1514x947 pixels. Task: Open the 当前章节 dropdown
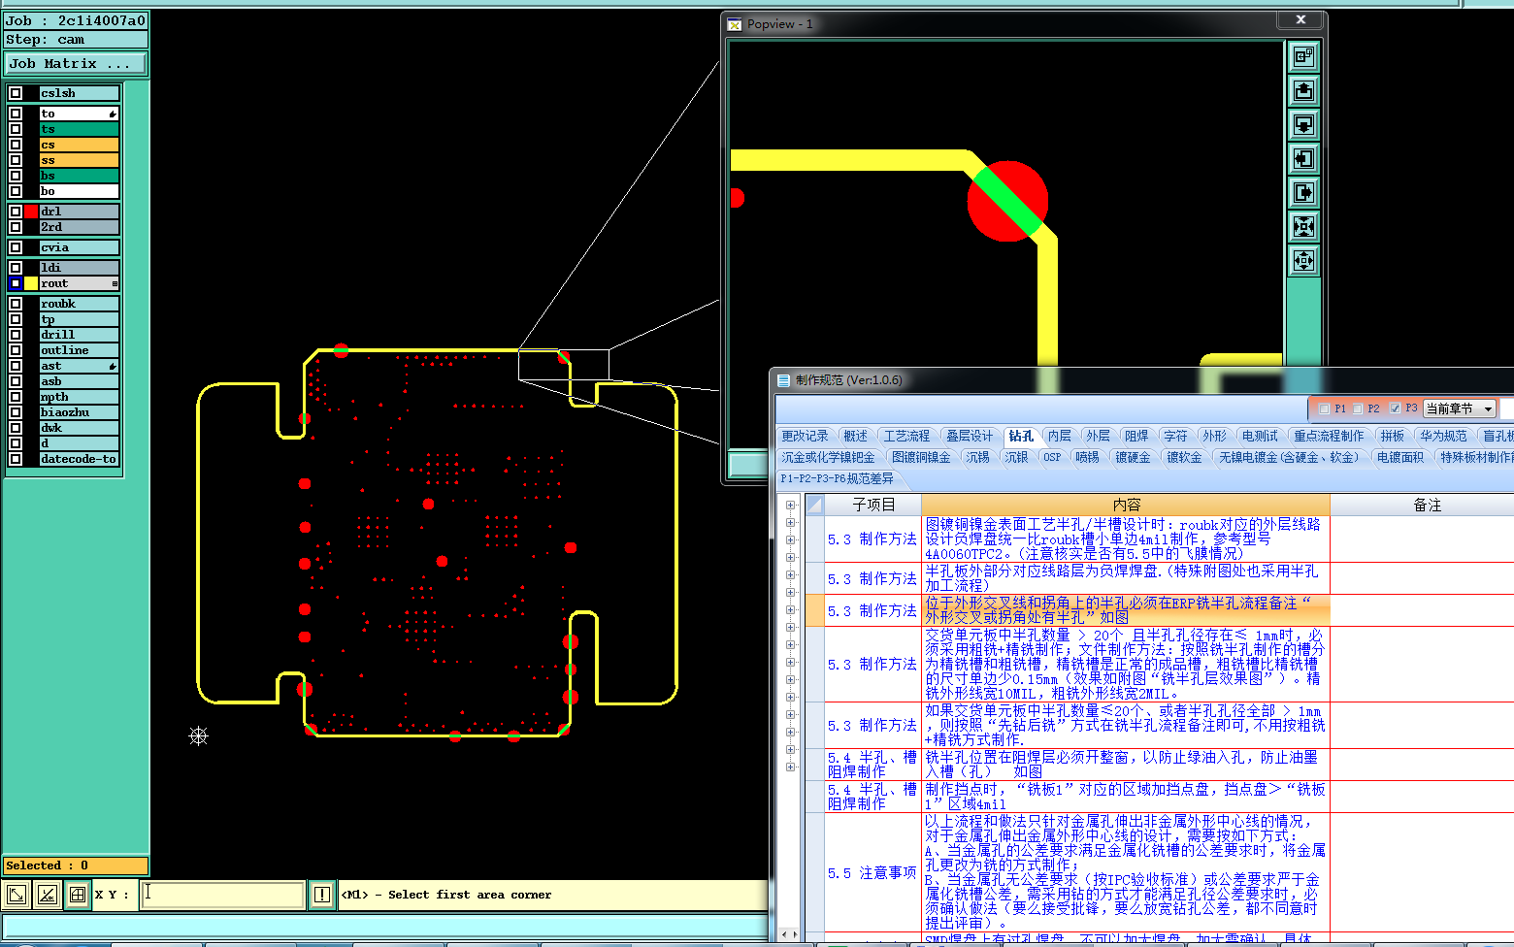(x=1460, y=408)
